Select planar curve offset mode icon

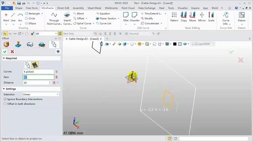(28, 65)
